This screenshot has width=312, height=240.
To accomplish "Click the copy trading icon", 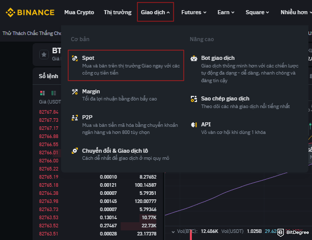I will 194,99.
